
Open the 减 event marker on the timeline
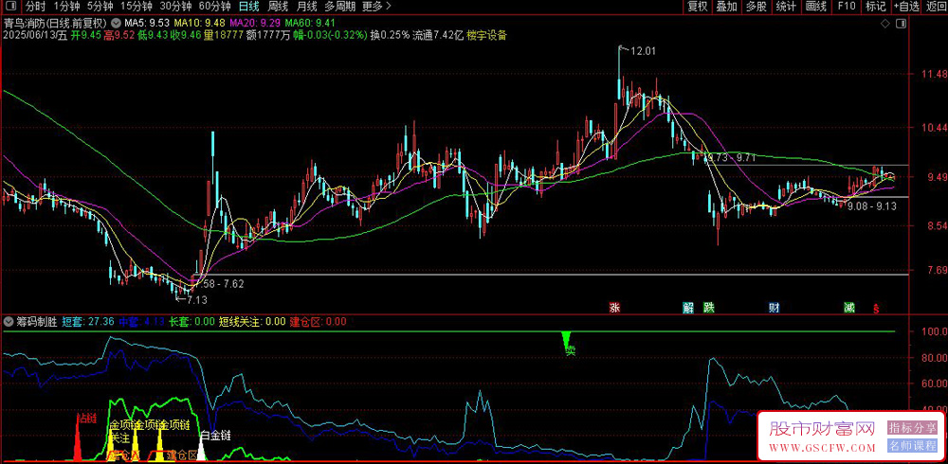(x=849, y=308)
